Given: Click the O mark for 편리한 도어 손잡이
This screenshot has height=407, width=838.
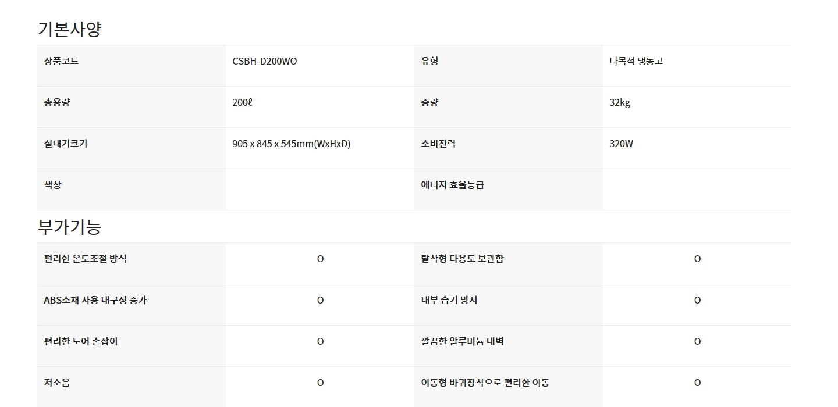Looking at the screenshot, I should [320, 341].
